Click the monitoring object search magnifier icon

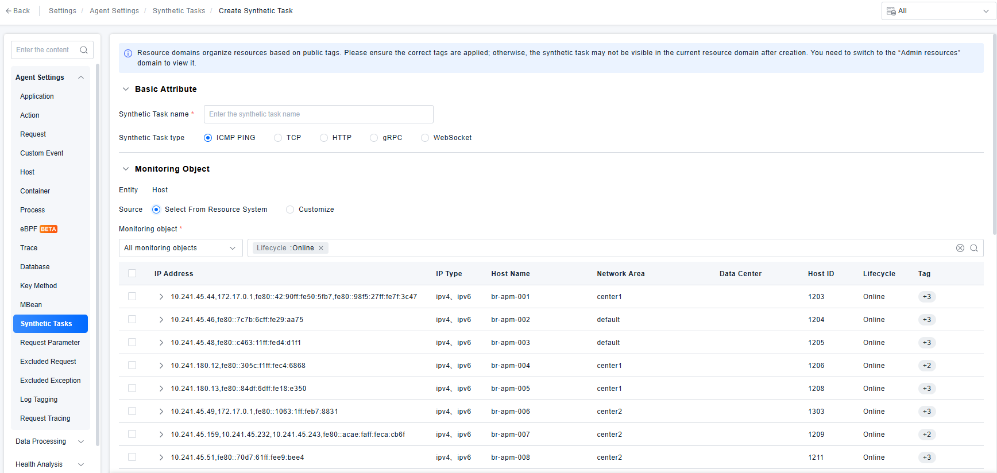click(x=974, y=248)
